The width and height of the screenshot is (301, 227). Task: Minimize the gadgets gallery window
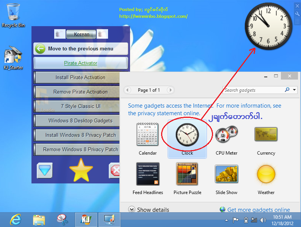click(x=266, y=76)
